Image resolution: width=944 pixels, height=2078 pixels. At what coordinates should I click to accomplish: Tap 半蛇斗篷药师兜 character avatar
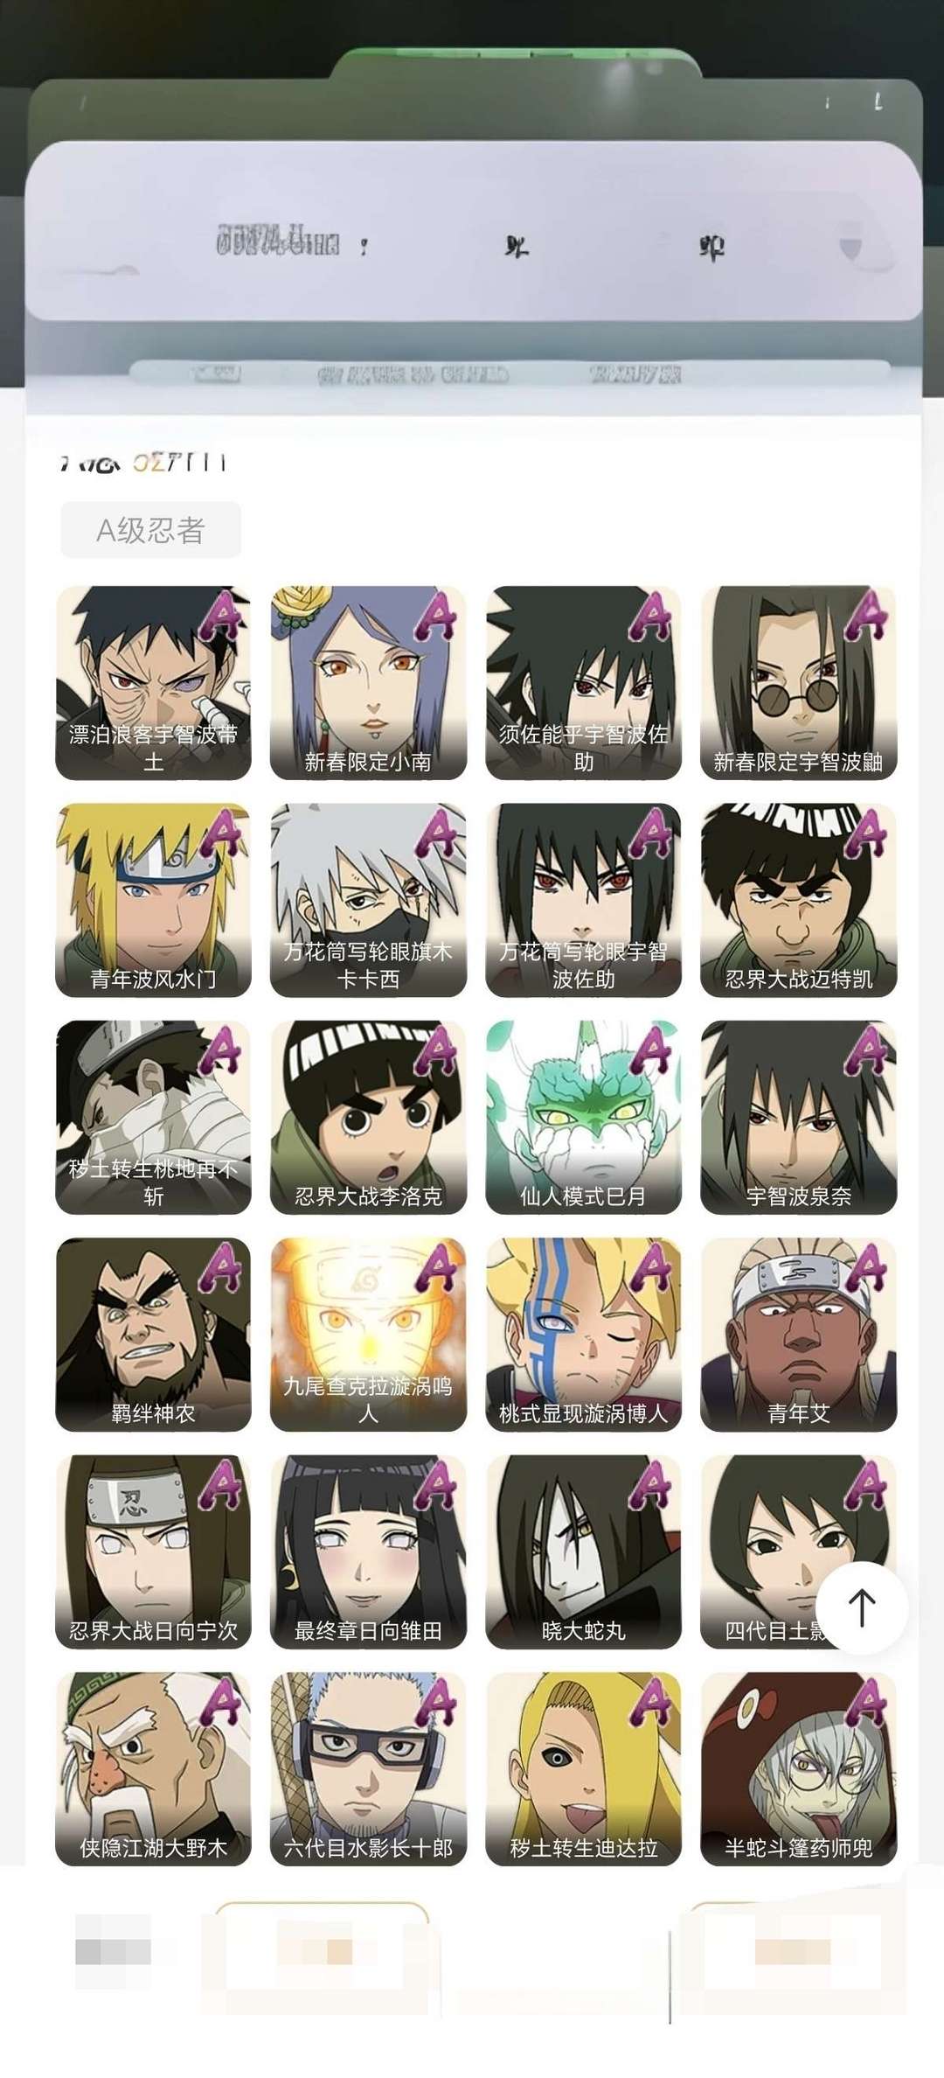pos(798,1768)
